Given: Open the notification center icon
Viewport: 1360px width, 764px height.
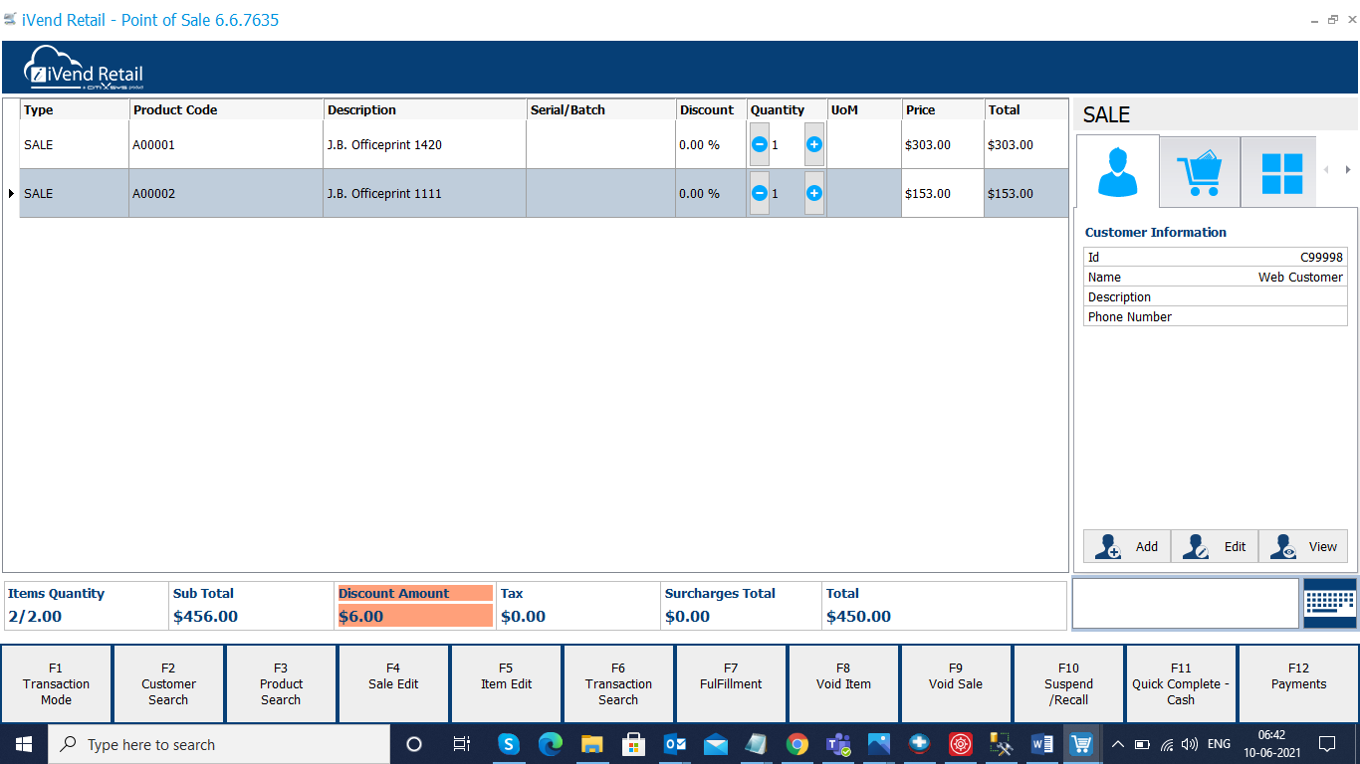Looking at the screenshot, I should click(x=1326, y=744).
